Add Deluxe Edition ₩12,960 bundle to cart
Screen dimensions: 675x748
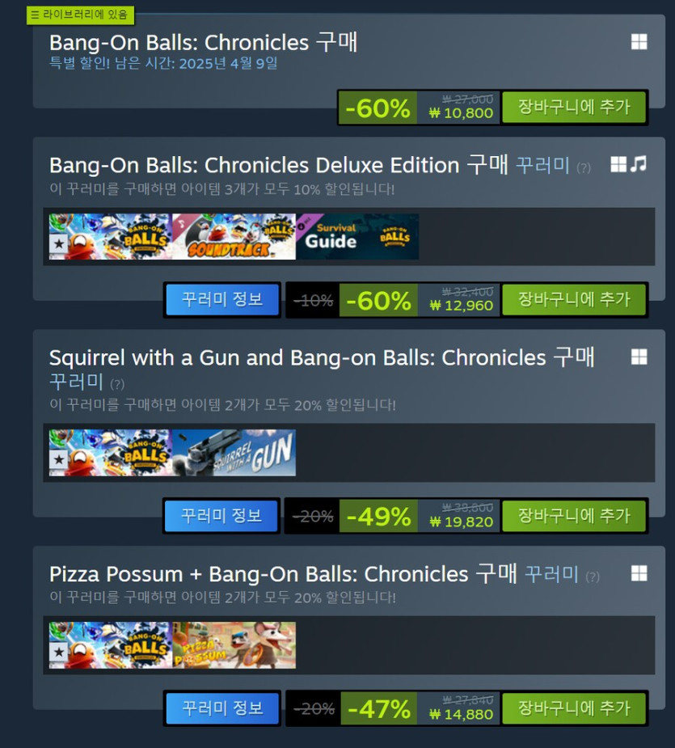pos(574,300)
